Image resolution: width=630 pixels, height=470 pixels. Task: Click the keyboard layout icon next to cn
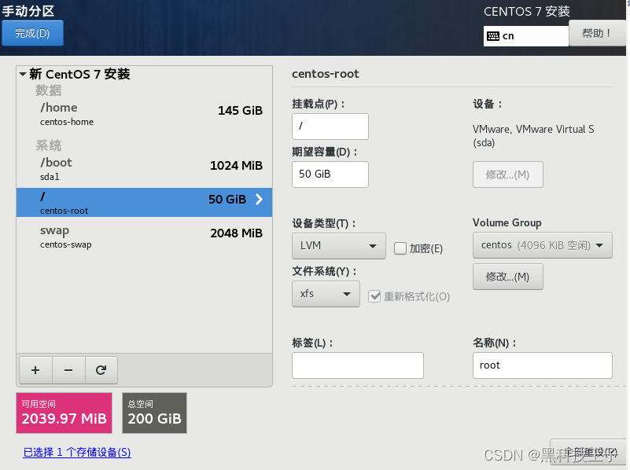point(493,36)
